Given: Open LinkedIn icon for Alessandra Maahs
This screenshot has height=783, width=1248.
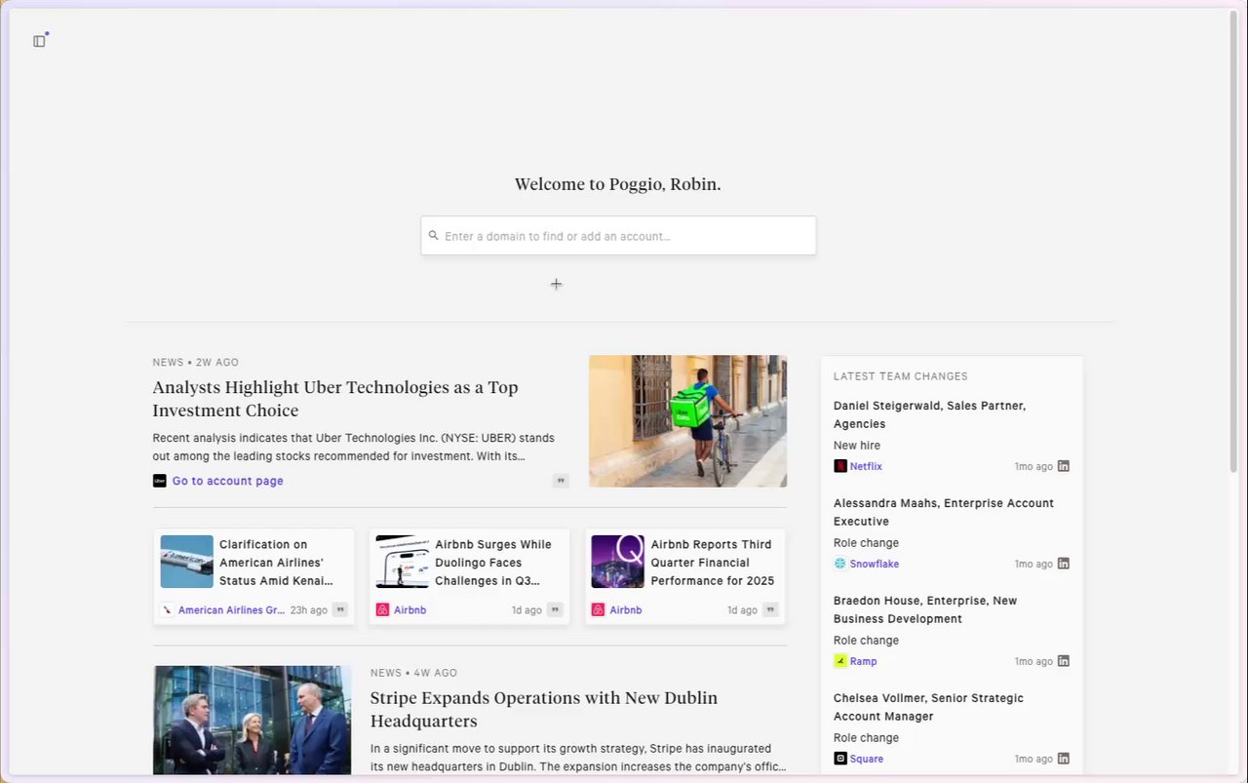Looking at the screenshot, I should coord(1064,564).
